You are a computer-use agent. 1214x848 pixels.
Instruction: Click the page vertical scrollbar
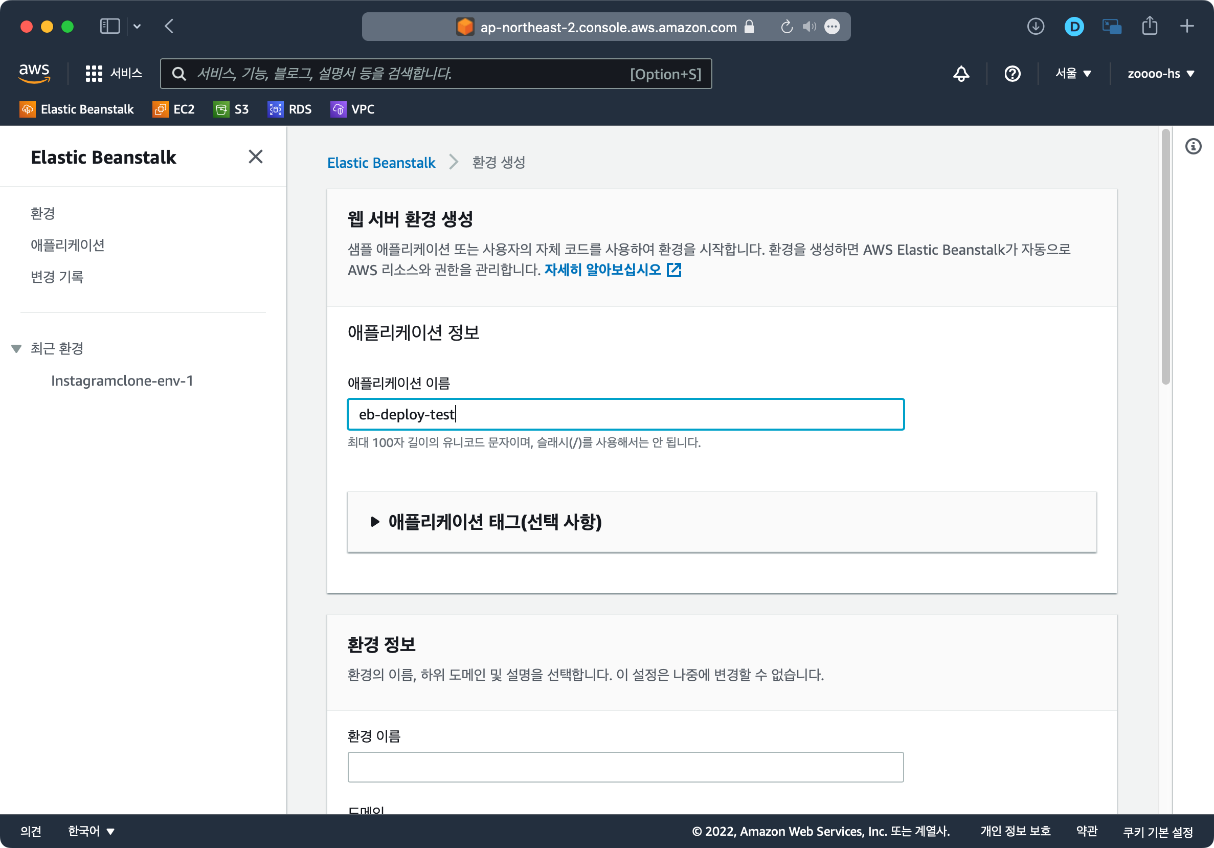(1165, 256)
